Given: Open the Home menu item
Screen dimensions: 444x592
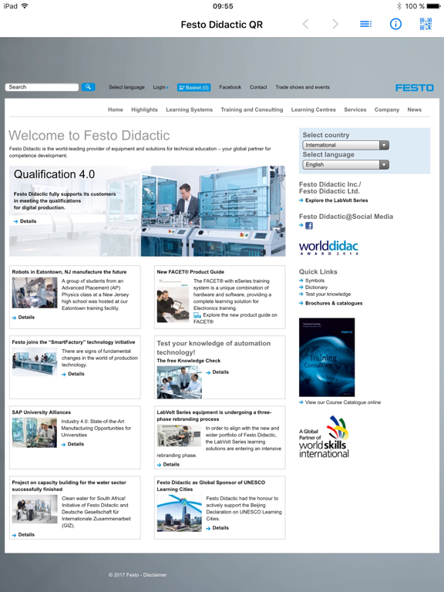Looking at the screenshot, I should [x=116, y=109].
